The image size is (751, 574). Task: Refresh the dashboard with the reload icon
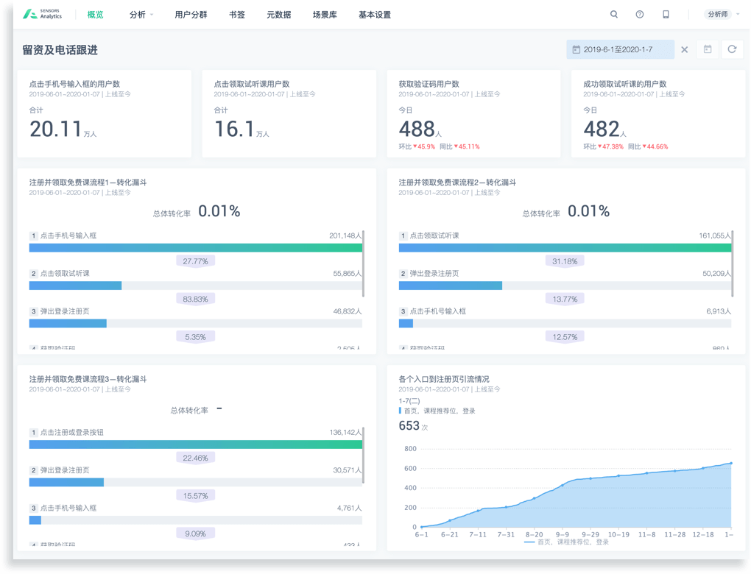732,49
